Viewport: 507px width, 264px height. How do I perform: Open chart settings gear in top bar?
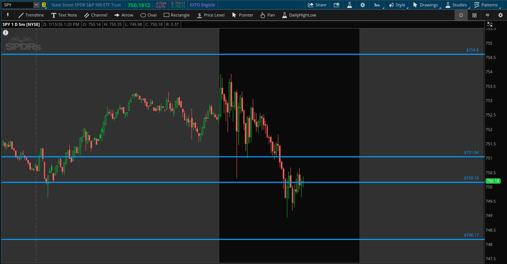363,5
